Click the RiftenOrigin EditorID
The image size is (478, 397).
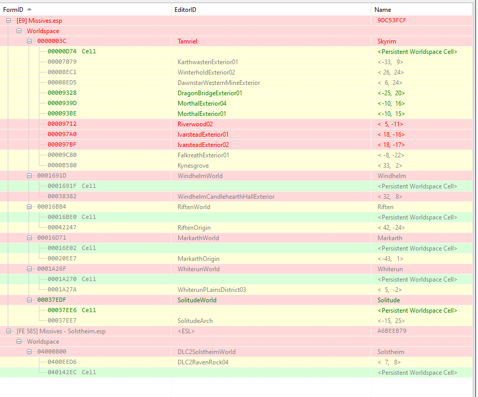click(x=194, y=228)
